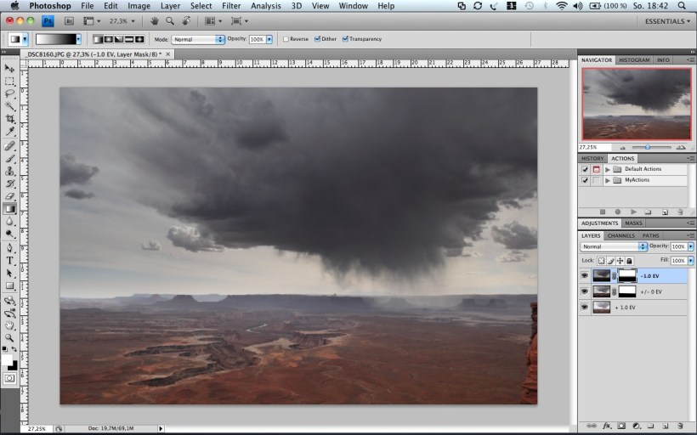697x435 pixels.
Task: Select the Pen tool
Action: [9, 248]
